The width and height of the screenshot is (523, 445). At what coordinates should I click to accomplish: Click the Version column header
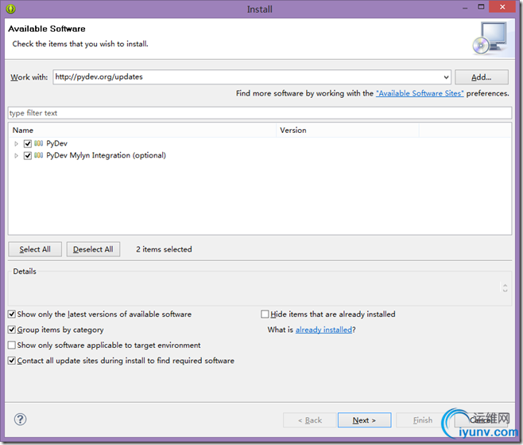[347, 131]
